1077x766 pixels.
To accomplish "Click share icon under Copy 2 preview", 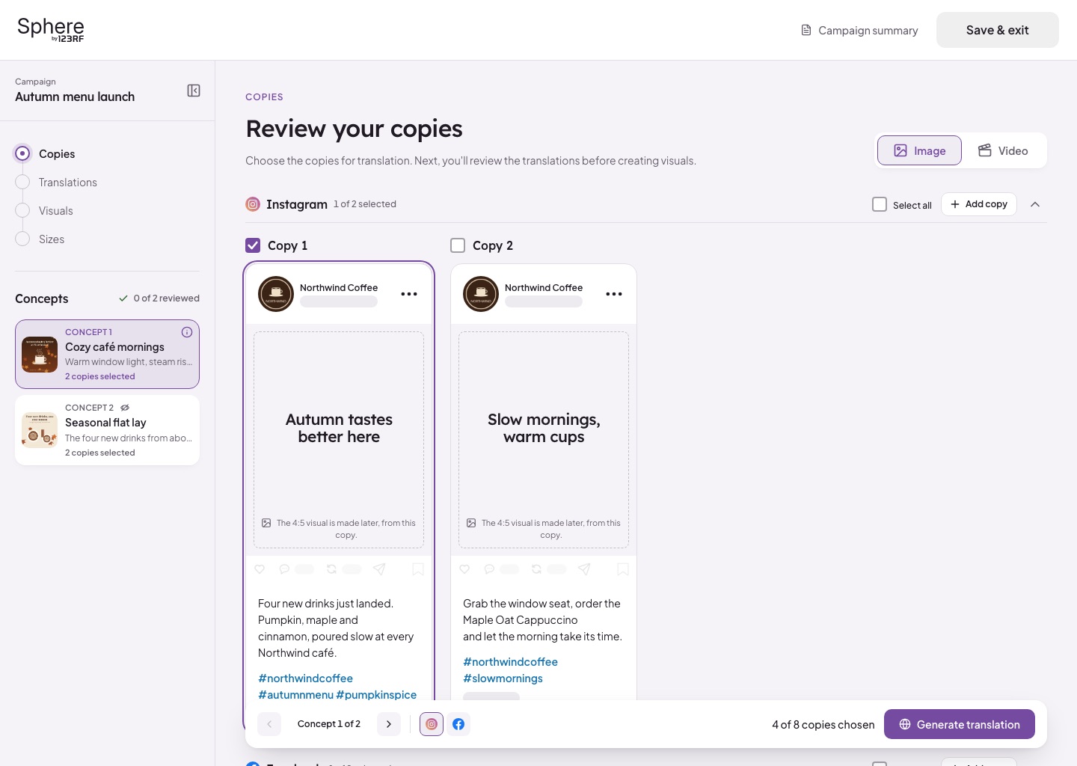I will tap(584, 569).
